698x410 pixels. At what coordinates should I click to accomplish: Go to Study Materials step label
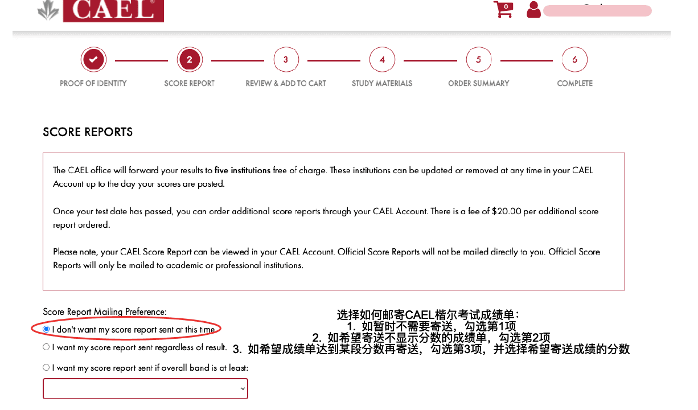pyautogui.click(x=382, y=83)
